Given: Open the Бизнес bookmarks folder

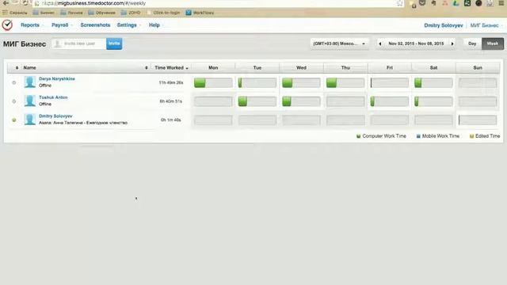Looking at the screenshot, I should point(44,13).
